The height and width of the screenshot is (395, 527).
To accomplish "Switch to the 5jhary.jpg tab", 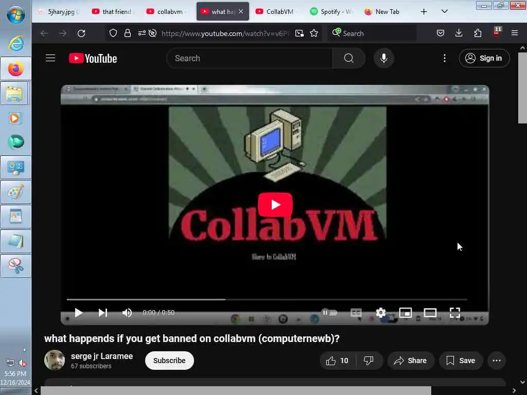I will point(59,12).
